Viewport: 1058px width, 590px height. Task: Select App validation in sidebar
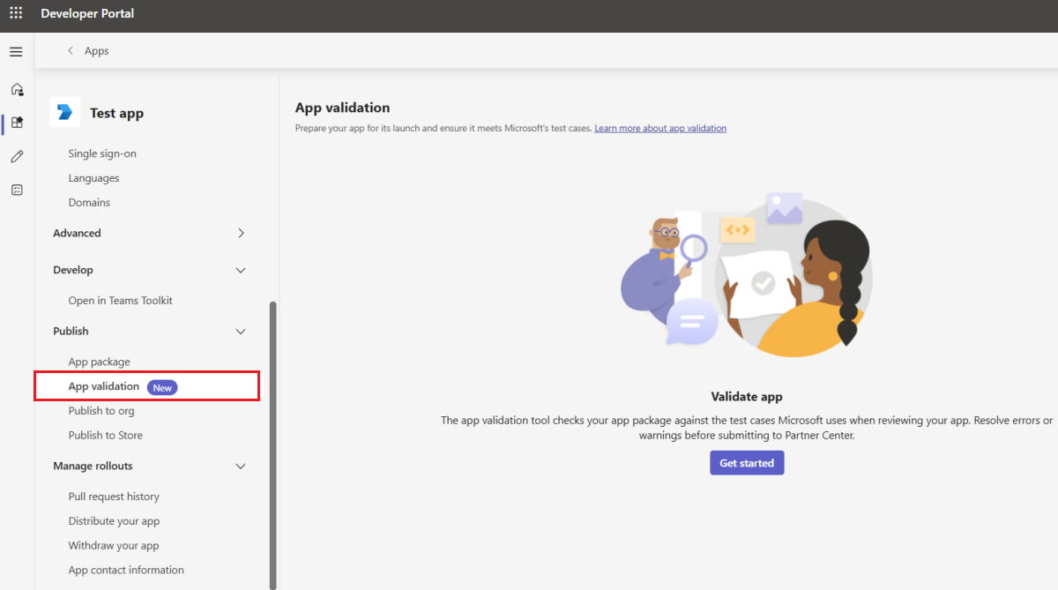click(x=146, y=386)
